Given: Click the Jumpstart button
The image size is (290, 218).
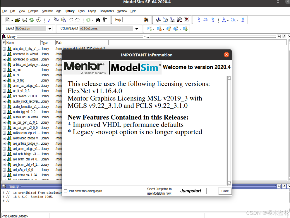Looking at the screenshot, I should (x=191, y=191).
